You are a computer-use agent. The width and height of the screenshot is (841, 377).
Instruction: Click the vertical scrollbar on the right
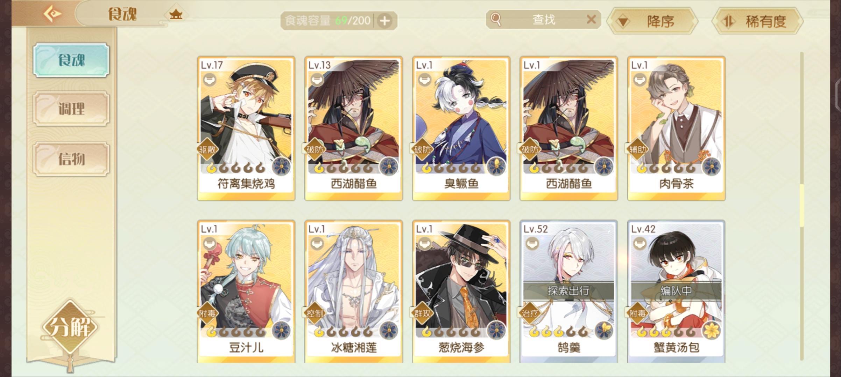[x=802, y=206]
